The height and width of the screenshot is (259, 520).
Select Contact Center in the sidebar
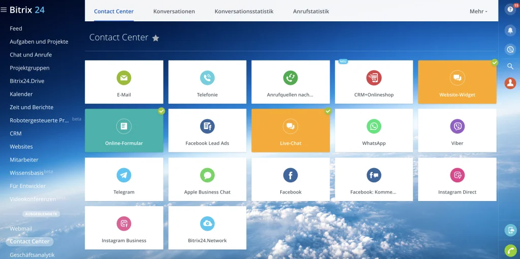[29, 241]
